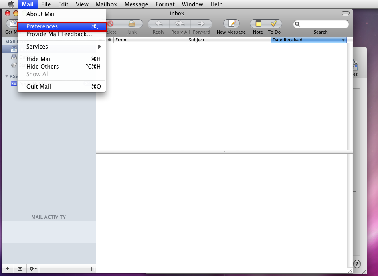Screen dimensions: 378x276
Task: Open the View menu
Action: (82, 4)
